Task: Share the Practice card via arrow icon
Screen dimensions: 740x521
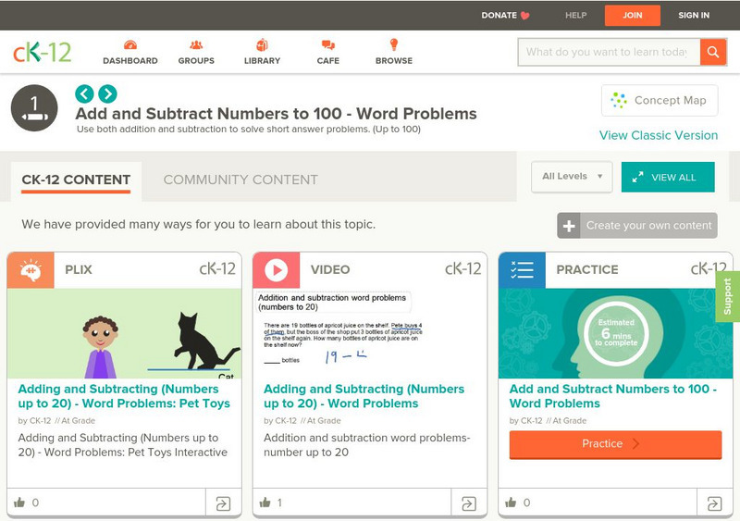Action: (714, 503)
